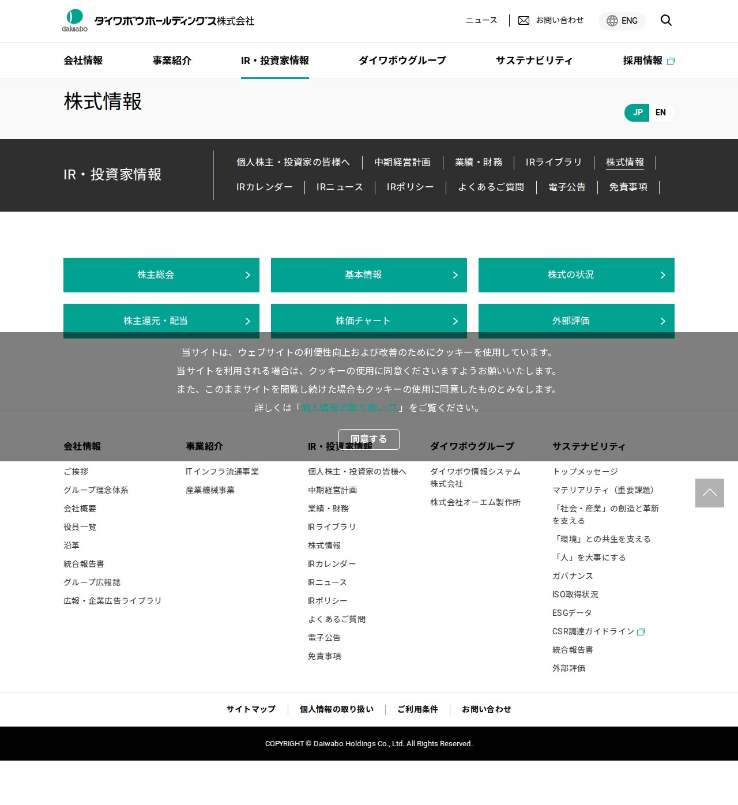Open 個人情報の取り扱い bottom bar link
The width and height of the screenshot is (738, 805).
coord(337,709)
